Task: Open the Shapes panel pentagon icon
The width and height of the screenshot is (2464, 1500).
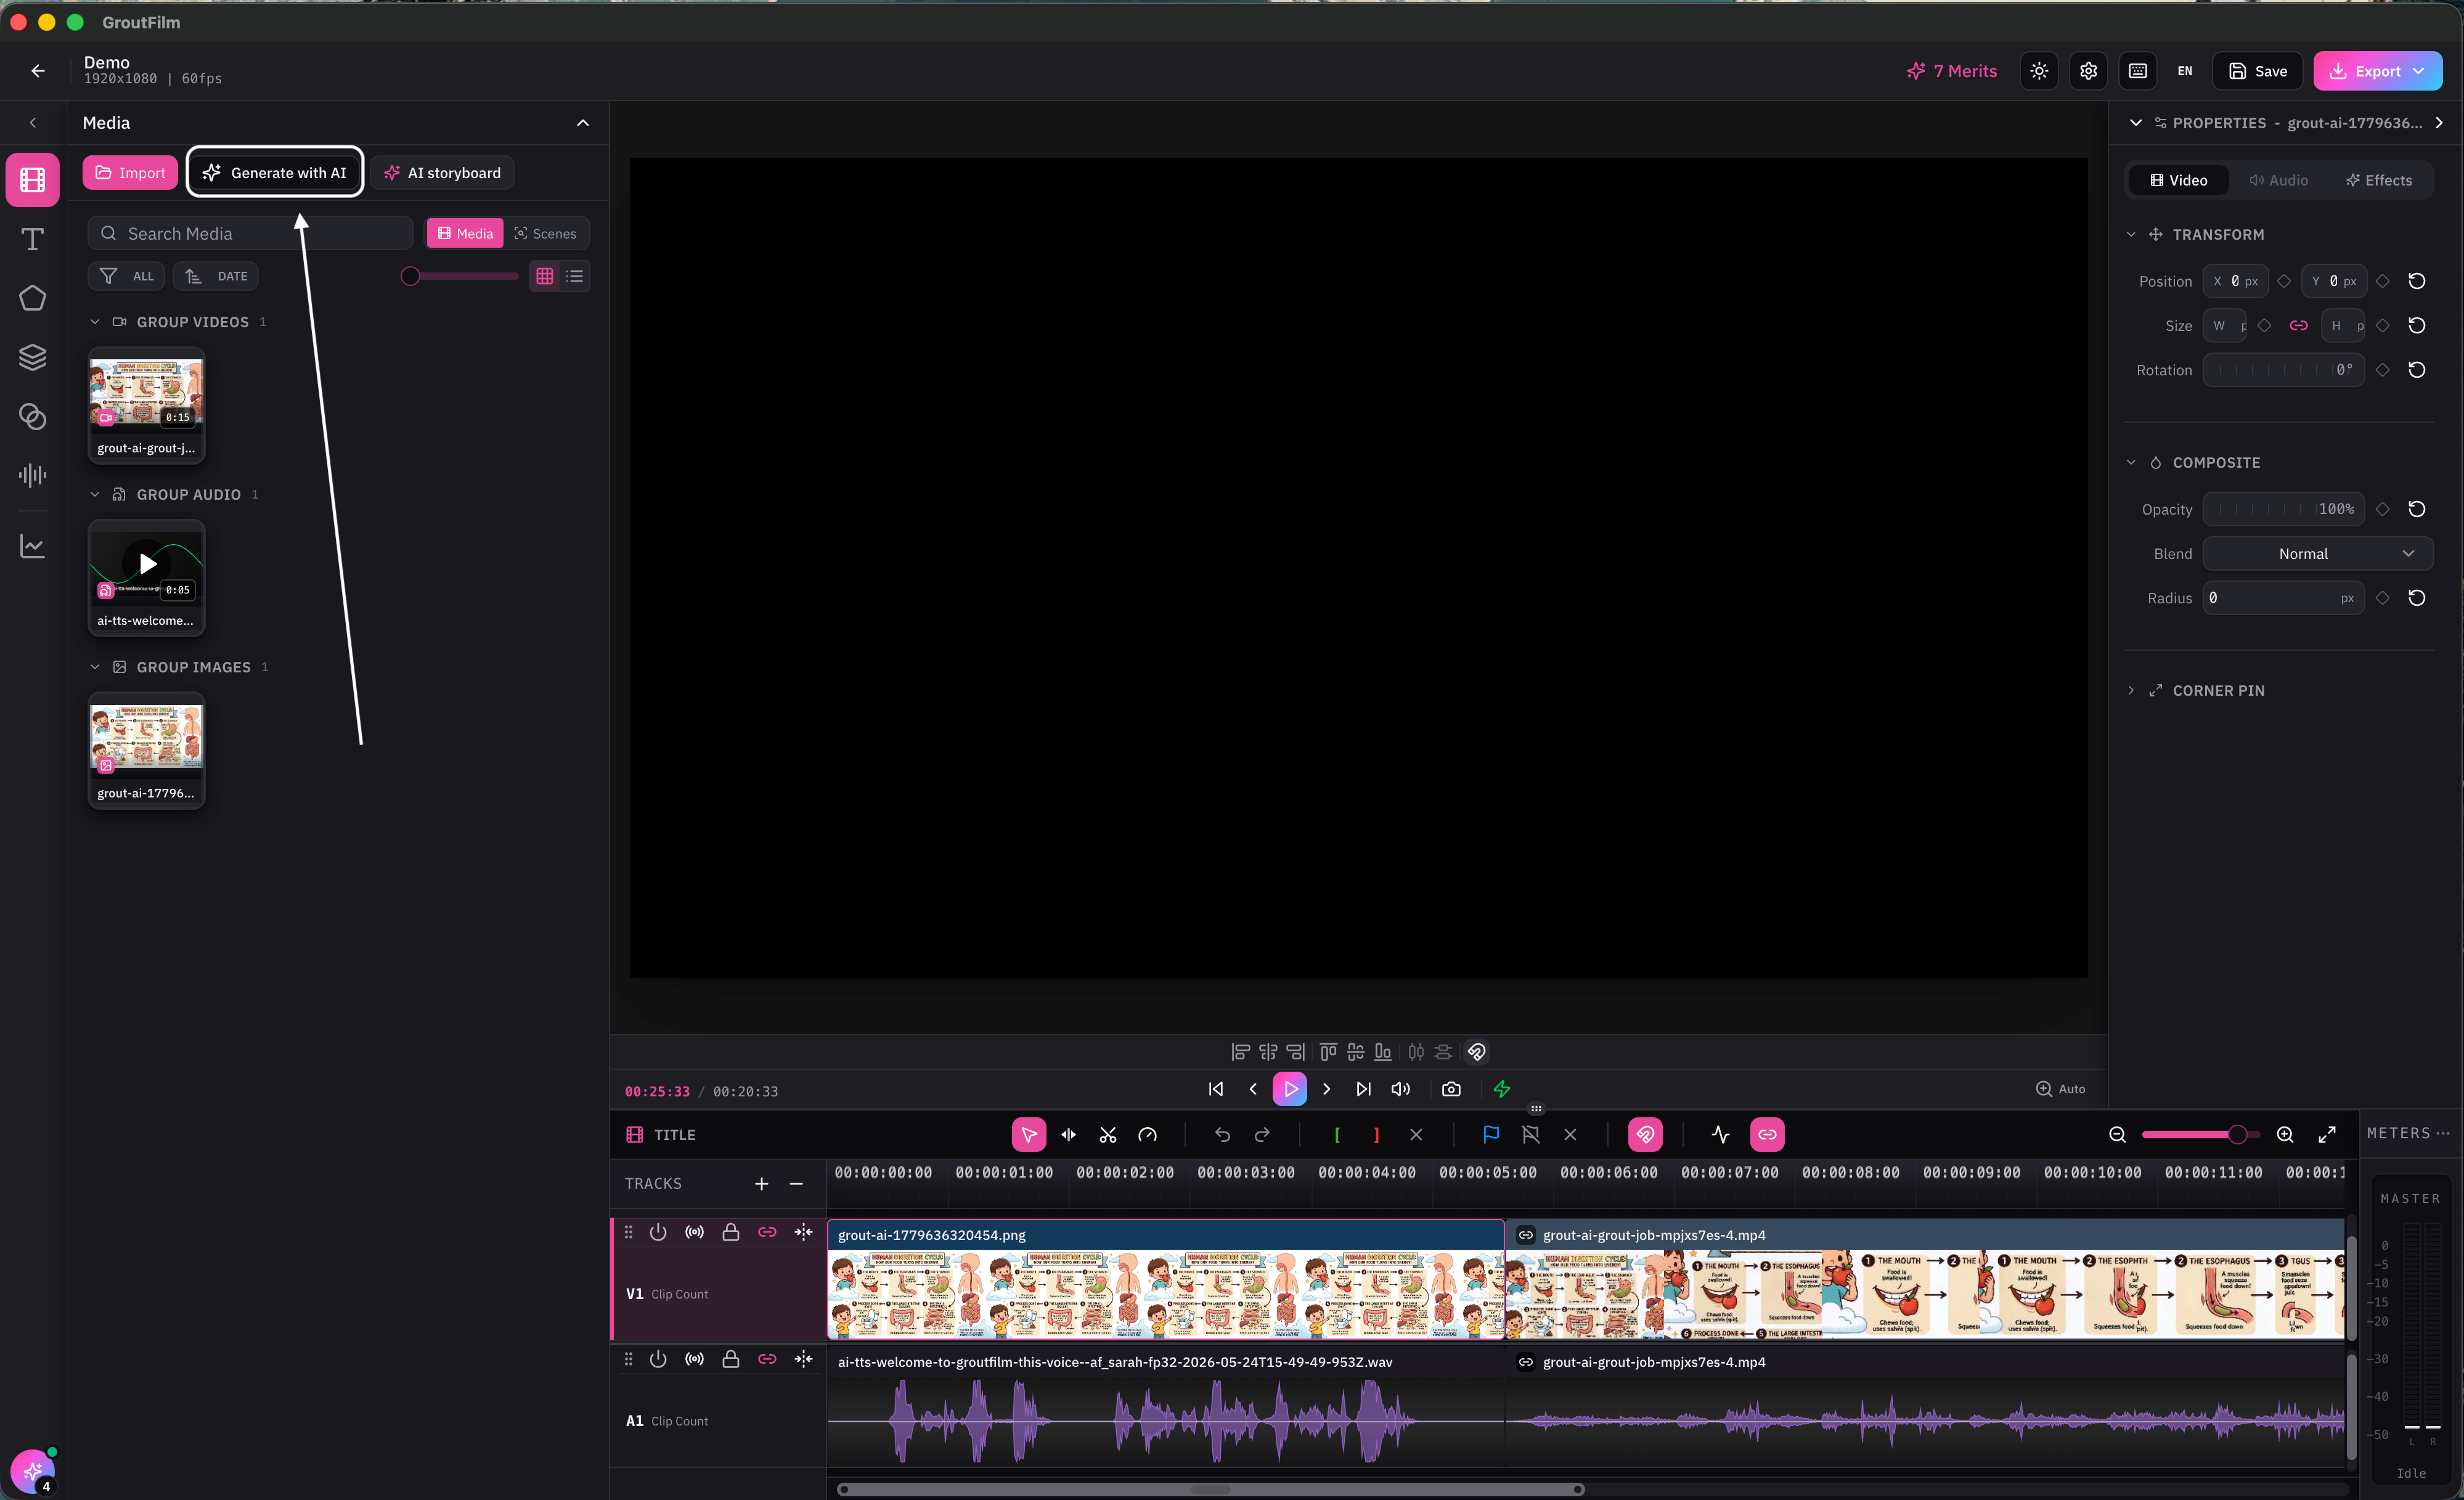Action: click(32, 298)
